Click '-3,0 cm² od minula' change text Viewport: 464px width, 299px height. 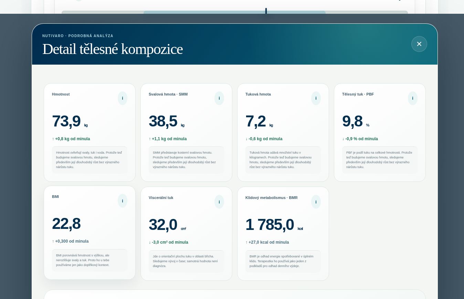(x=168, y=242)
